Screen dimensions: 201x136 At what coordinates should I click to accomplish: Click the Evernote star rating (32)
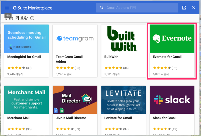tap(165, 68)
